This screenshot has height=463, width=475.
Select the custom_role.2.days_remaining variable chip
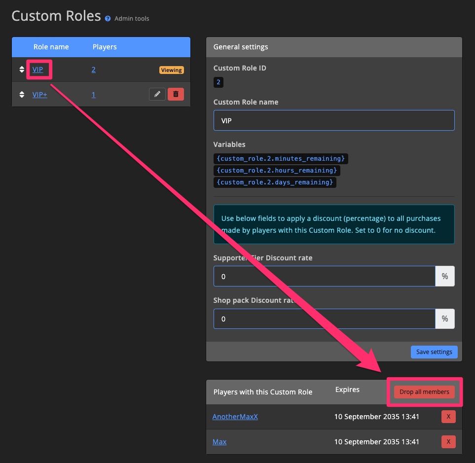[275, 182]
